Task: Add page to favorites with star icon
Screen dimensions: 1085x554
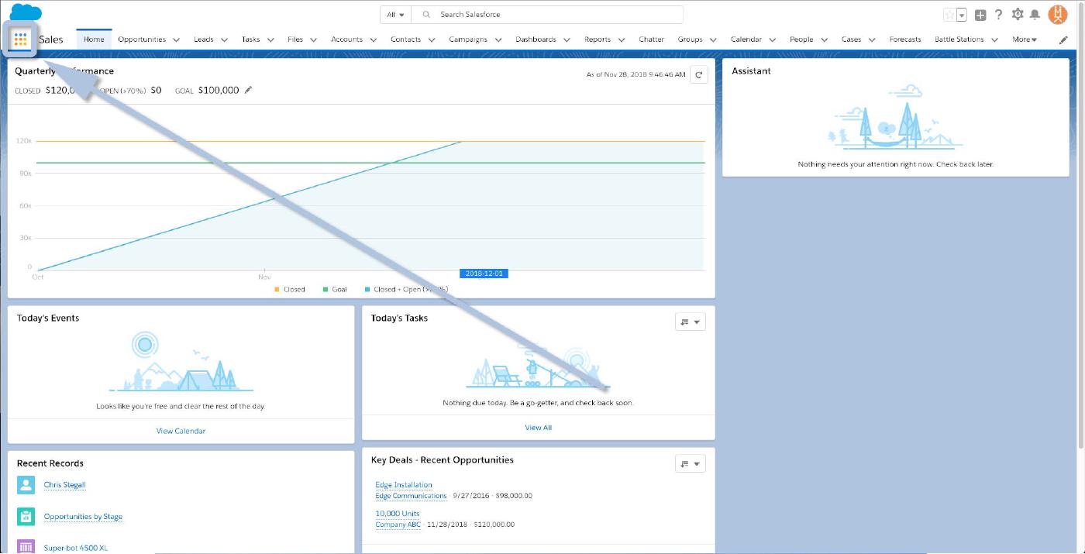Action: coord(949,15)
